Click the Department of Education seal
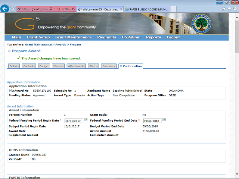Viewport: 239px width, 179px height. pos(201,24)
